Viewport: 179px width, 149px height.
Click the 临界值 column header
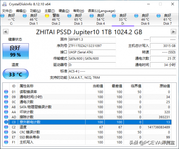(x=133, y=86)
